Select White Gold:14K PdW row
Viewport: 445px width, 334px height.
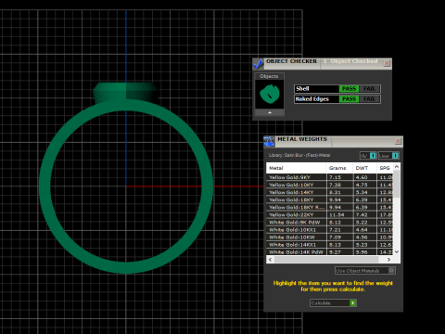(330, 252)
